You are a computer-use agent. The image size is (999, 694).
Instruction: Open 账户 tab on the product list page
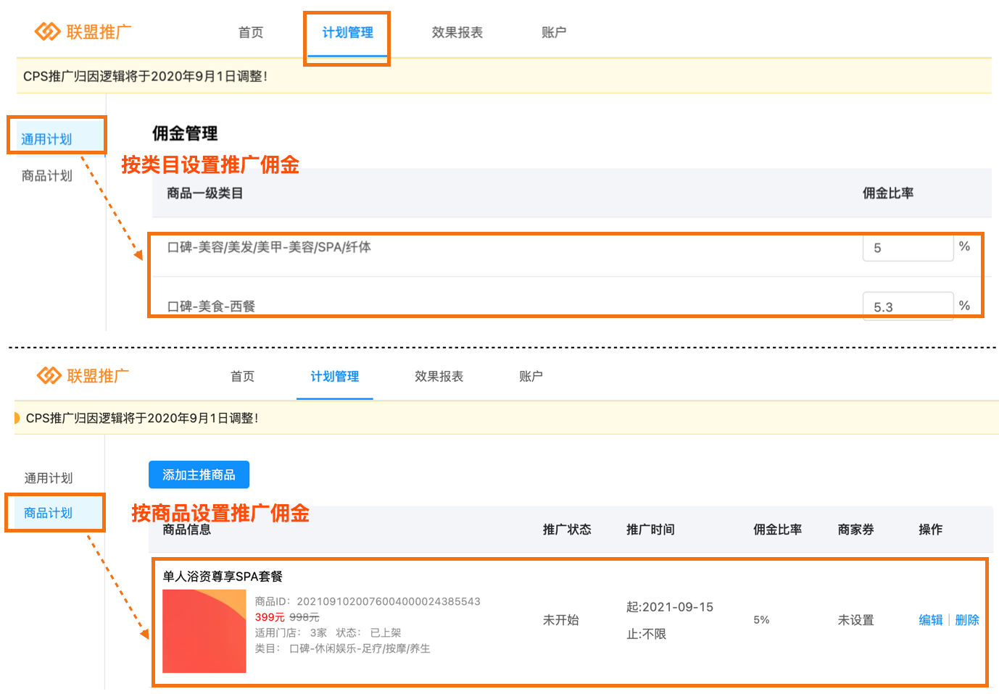(531, 377)
